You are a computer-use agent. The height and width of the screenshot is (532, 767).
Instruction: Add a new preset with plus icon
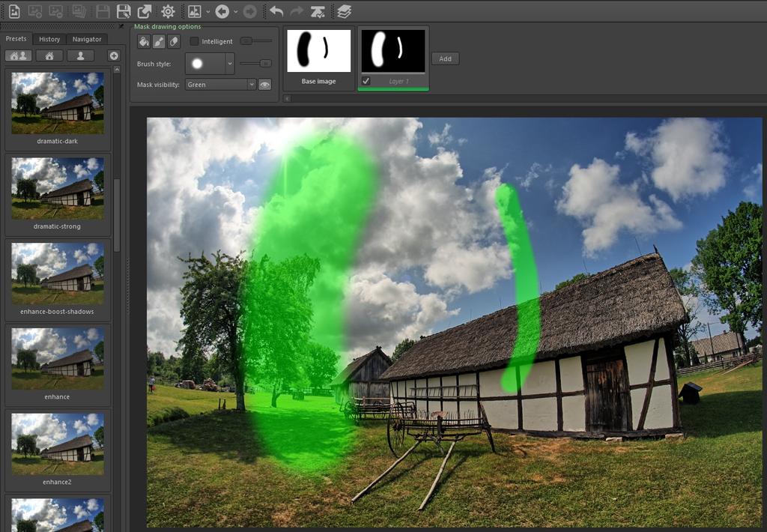click(x=114, y=55)
